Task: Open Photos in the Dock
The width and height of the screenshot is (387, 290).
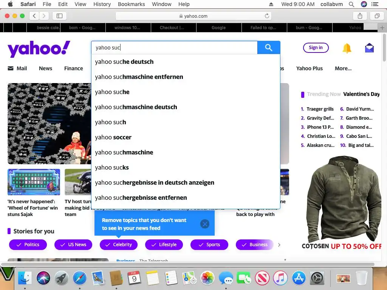Action: pos(207,278)
